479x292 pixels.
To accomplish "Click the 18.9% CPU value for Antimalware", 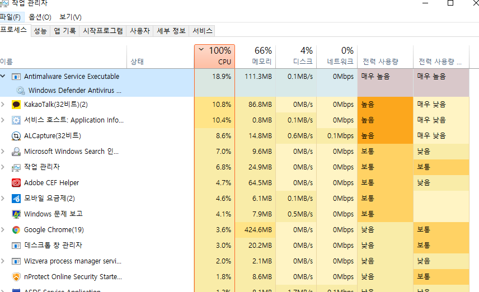I will tap(222, 77).
